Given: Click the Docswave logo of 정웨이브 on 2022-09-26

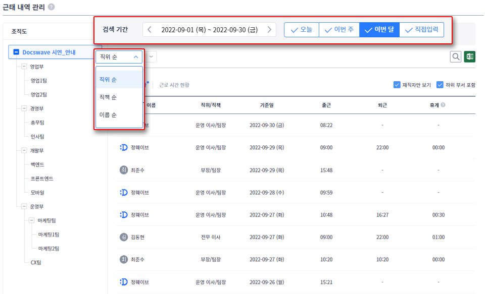Looking at the screenshot, I should click(124, 282).
